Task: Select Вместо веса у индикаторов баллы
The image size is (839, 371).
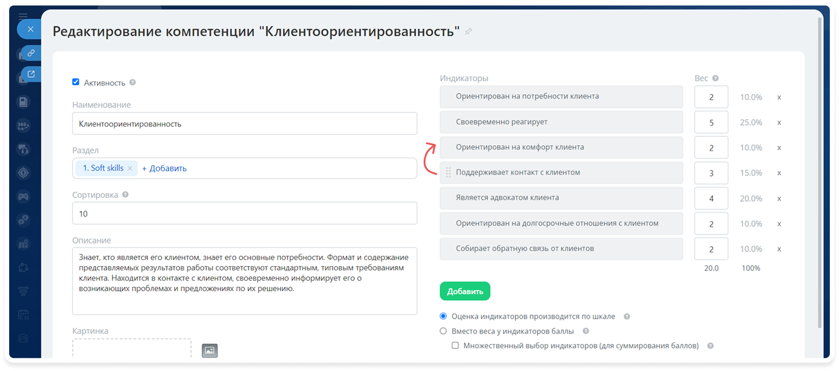Action: point(443,331)
